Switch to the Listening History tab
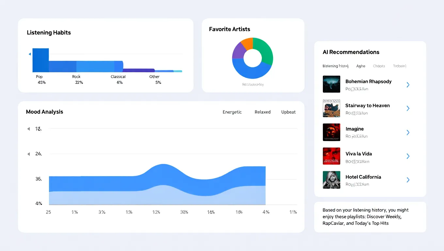Viewport: 444px width, 251px height. pyautogui.click(x=335, y=66)
